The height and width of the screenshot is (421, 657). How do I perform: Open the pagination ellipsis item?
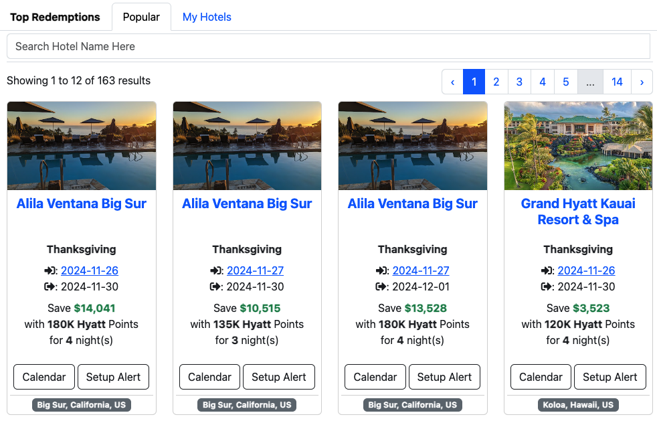click(590, 82)
